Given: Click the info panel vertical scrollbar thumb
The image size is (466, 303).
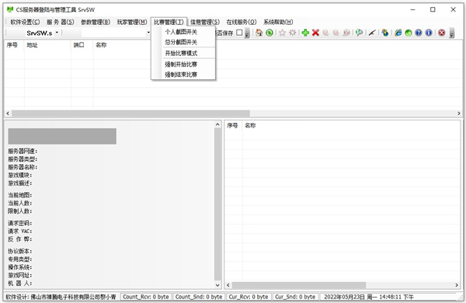Looking at the screenshot, I should click(x=217, y=204).
